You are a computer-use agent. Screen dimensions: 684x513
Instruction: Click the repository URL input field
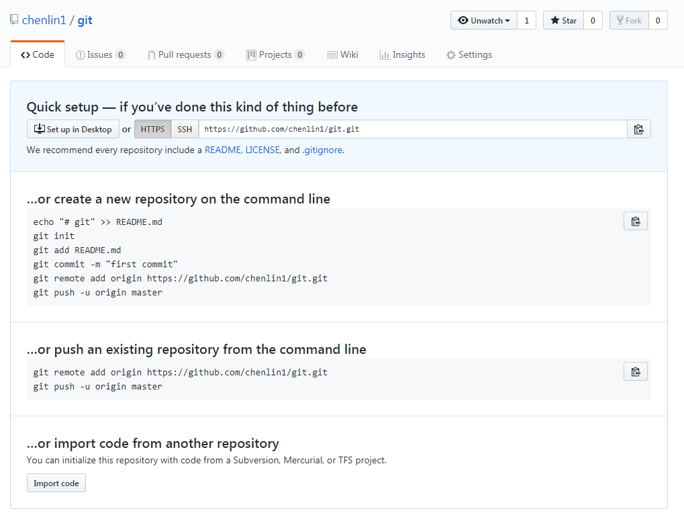point(413,129)
